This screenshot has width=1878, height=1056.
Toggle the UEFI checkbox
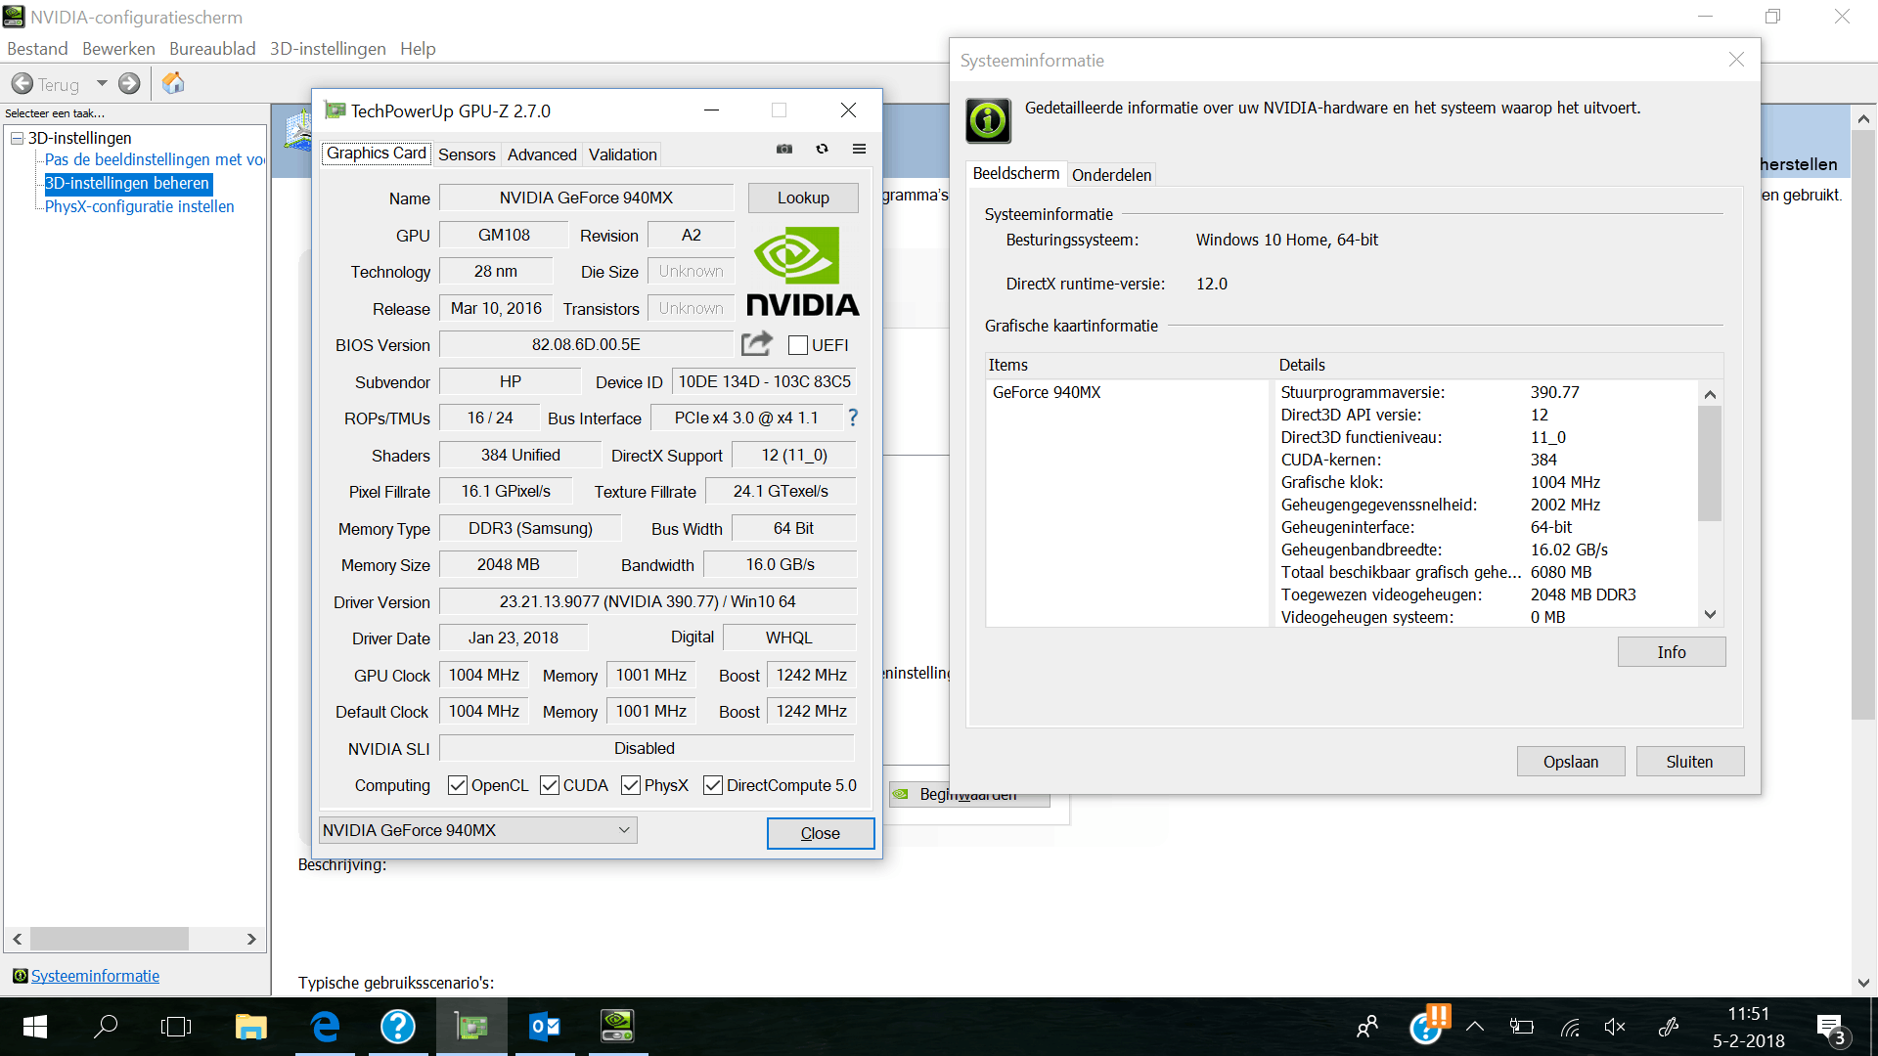coord(798,345)
